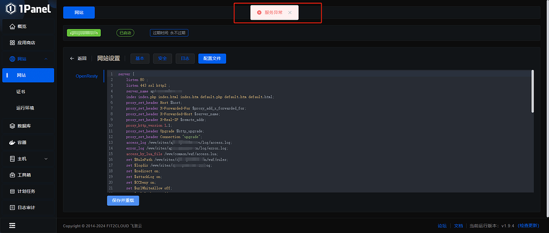The image size is (549, 233).
Task: Dismiss the 服务异常 error notification
Action: pos(290,12)
